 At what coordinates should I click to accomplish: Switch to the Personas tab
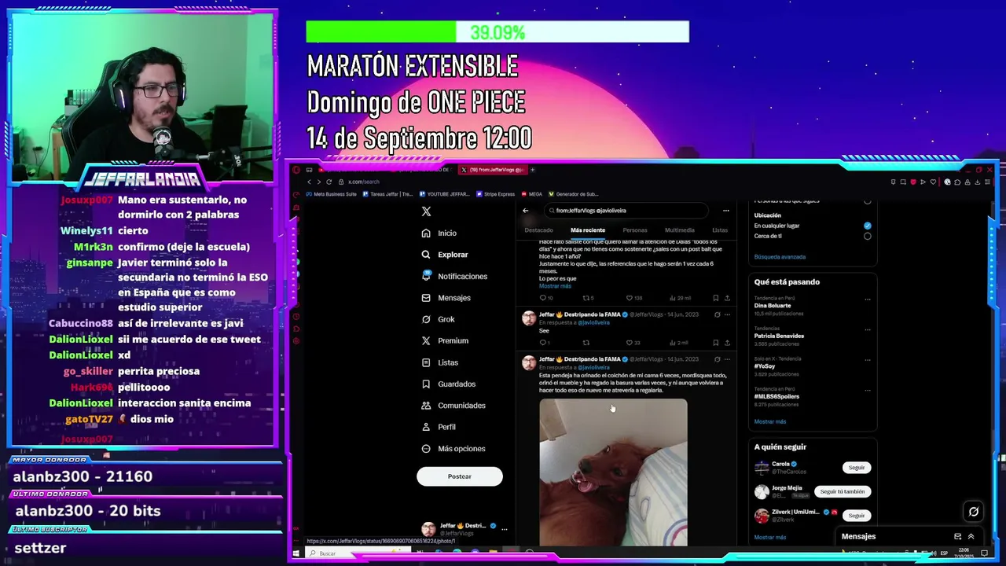coord(635,230)
